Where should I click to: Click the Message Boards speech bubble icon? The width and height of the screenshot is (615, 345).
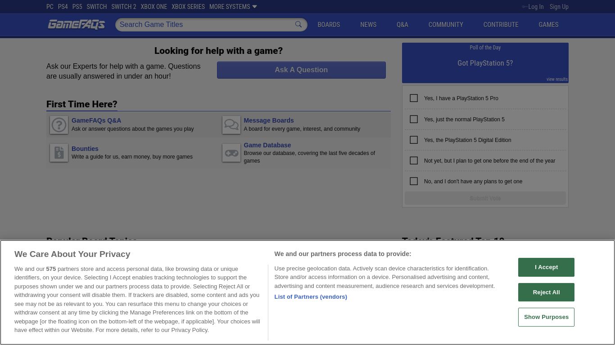(231, 125)
